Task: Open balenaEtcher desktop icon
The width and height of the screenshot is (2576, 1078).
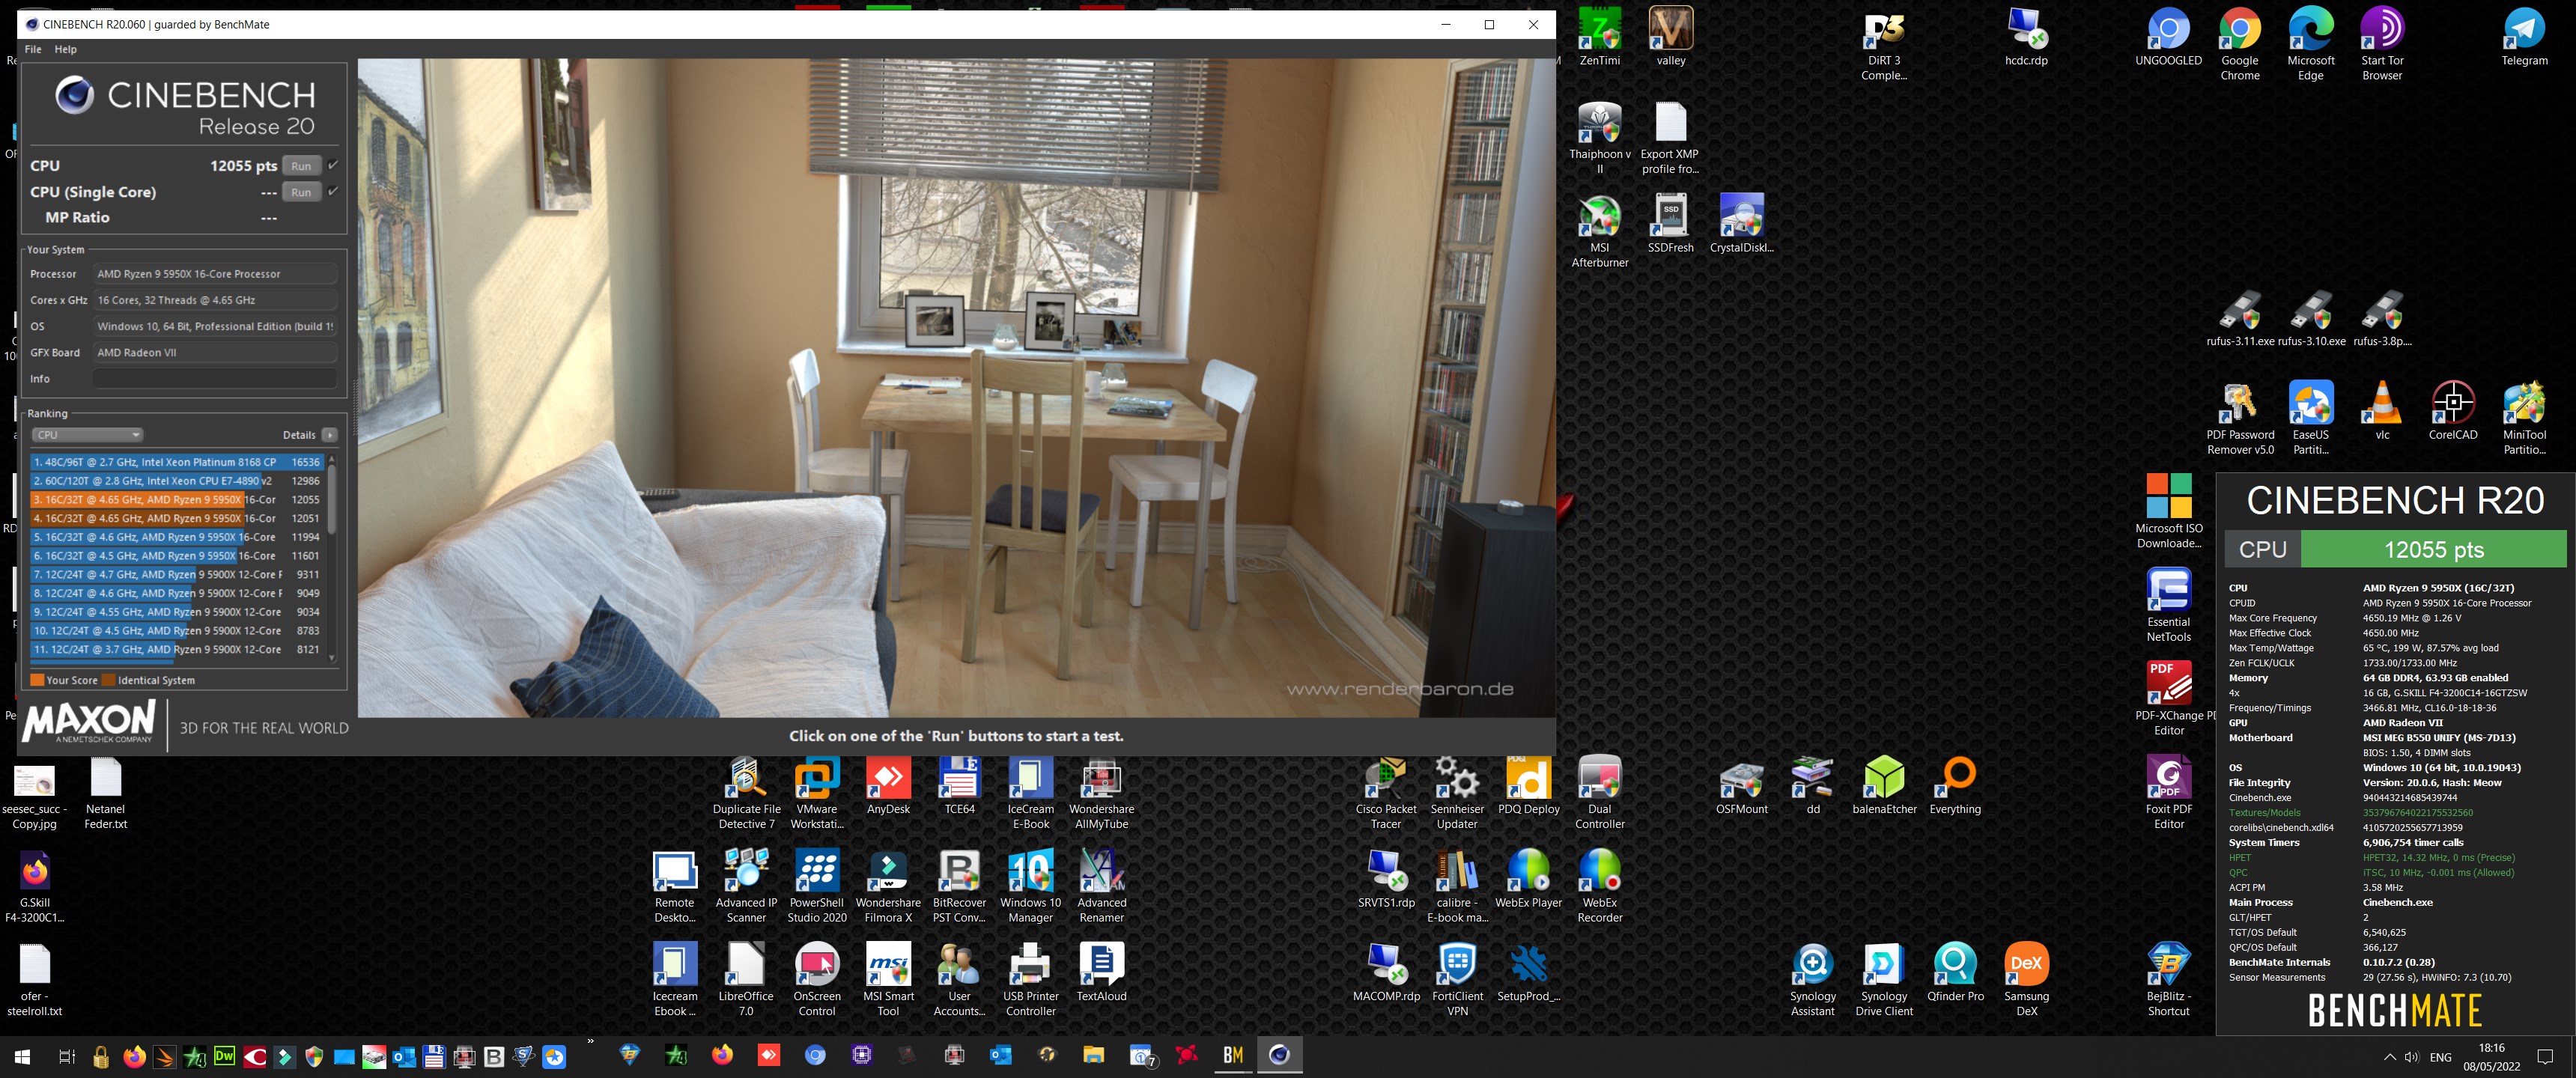Action: 1884,786
